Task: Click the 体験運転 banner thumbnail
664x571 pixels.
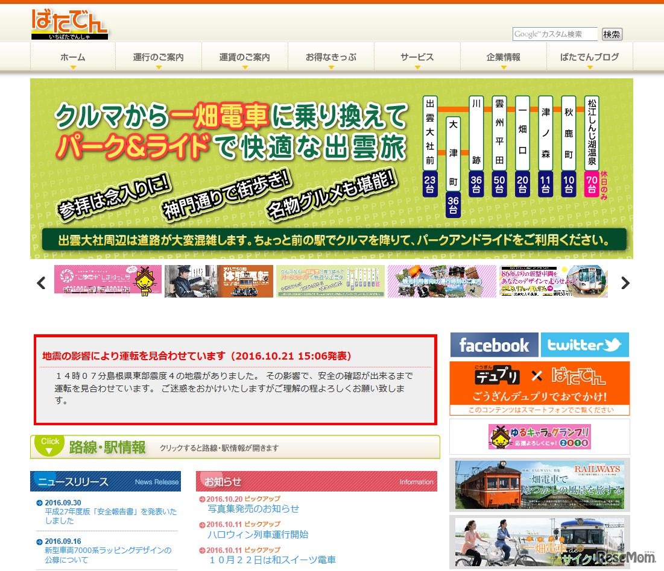Action: tap(218, 282)
